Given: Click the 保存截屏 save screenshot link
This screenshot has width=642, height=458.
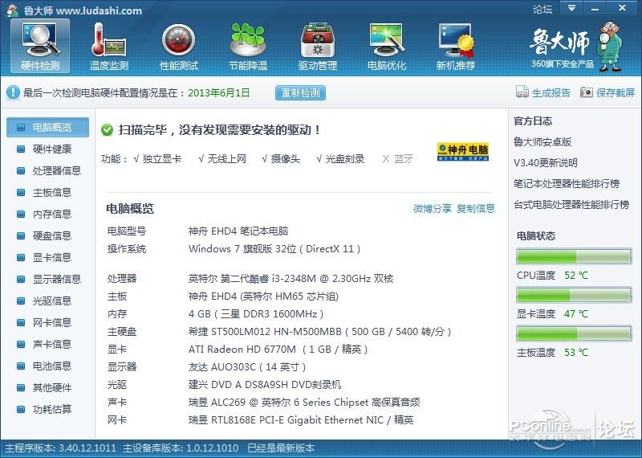Looking at the screenshot, I should tap(616, 92).
